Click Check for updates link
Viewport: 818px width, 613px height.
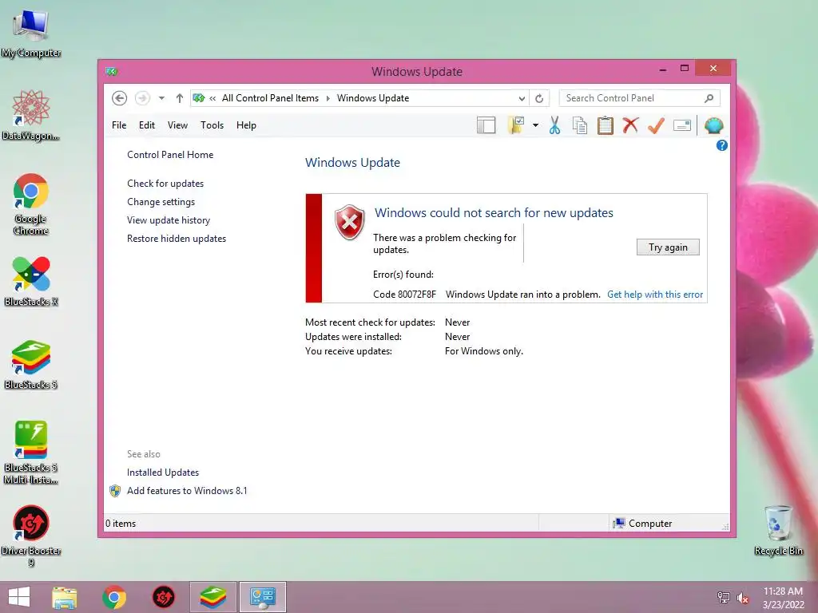(x=165, y=184)
